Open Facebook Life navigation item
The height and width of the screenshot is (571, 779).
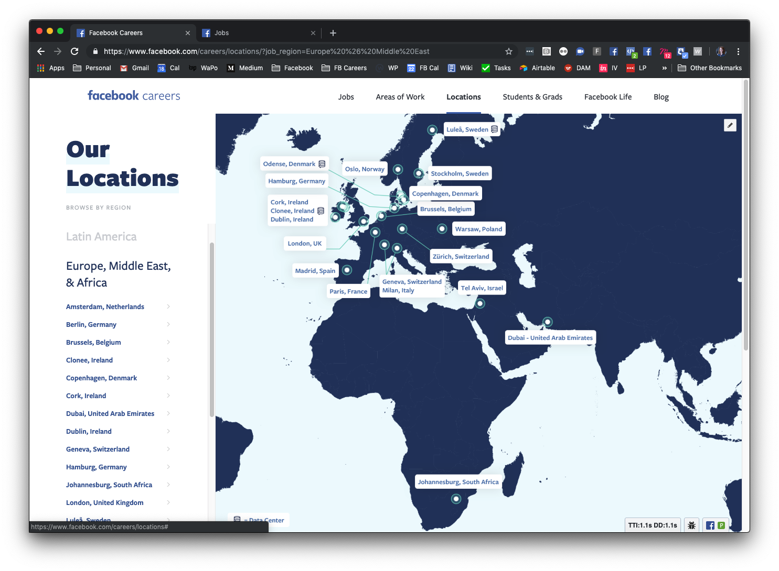[x=608, y=97]
